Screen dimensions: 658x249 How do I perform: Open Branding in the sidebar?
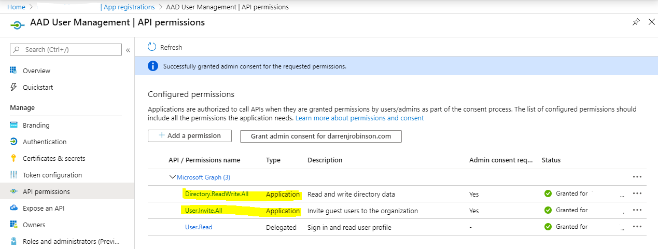click(36, 125)
